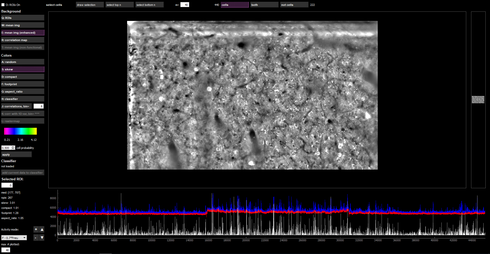
Task: Click the "select bottom n" button
Action: coord(149,5)
